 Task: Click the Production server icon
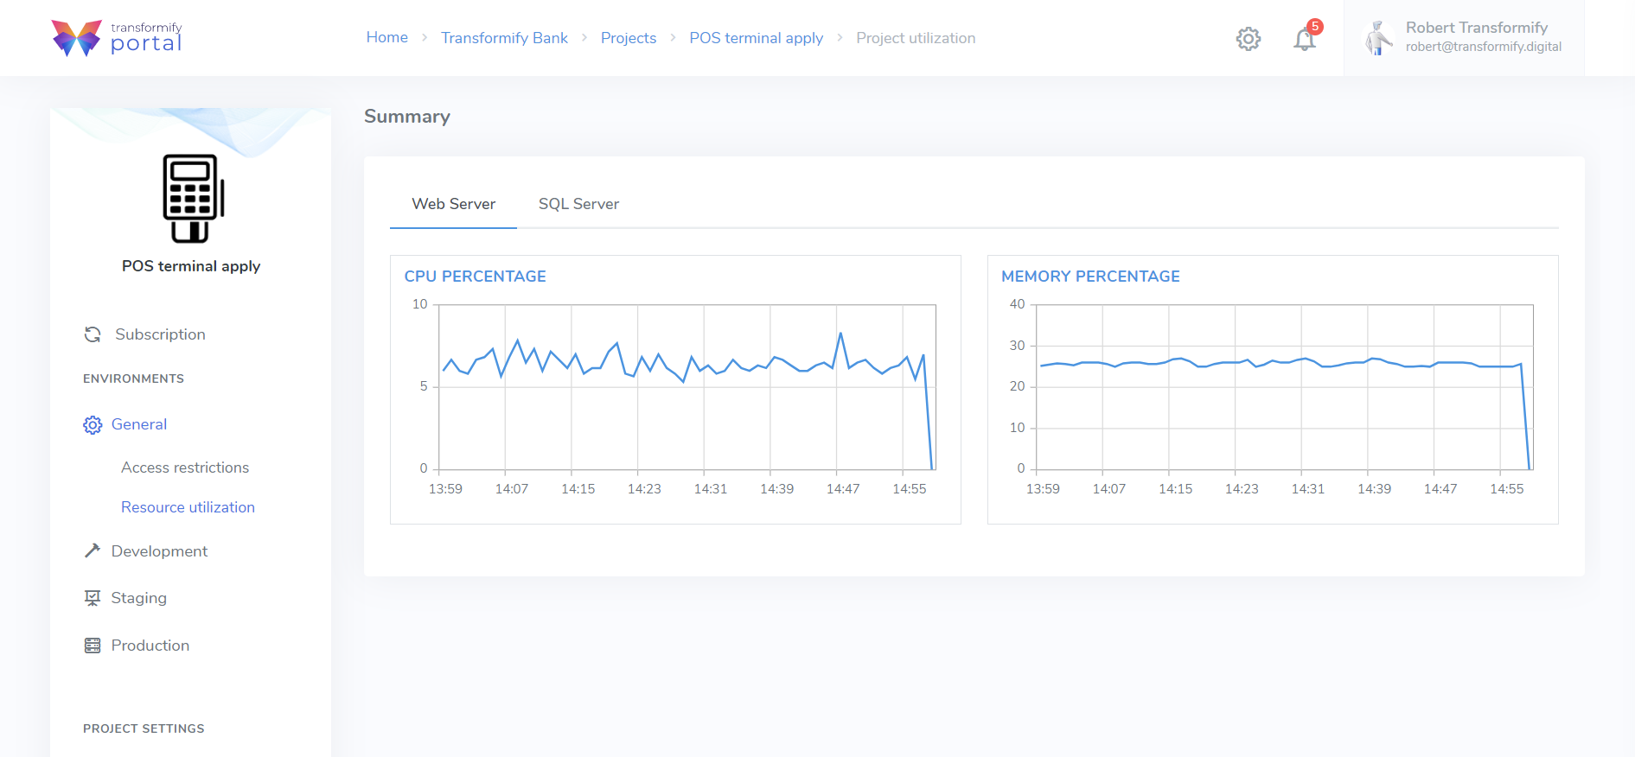[x=93, y=646]
